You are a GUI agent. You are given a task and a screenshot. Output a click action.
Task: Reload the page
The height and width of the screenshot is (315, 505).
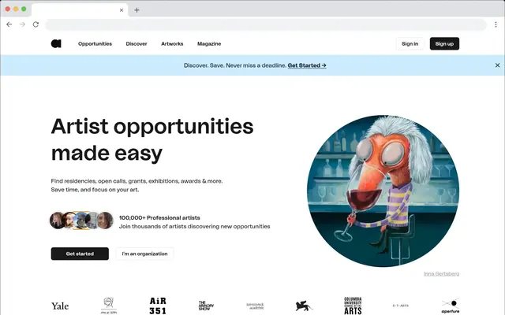click(36, 24)
